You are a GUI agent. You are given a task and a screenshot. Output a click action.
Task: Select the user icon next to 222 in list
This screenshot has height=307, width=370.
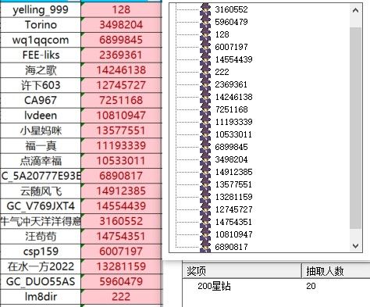click(x=205, y=72)
